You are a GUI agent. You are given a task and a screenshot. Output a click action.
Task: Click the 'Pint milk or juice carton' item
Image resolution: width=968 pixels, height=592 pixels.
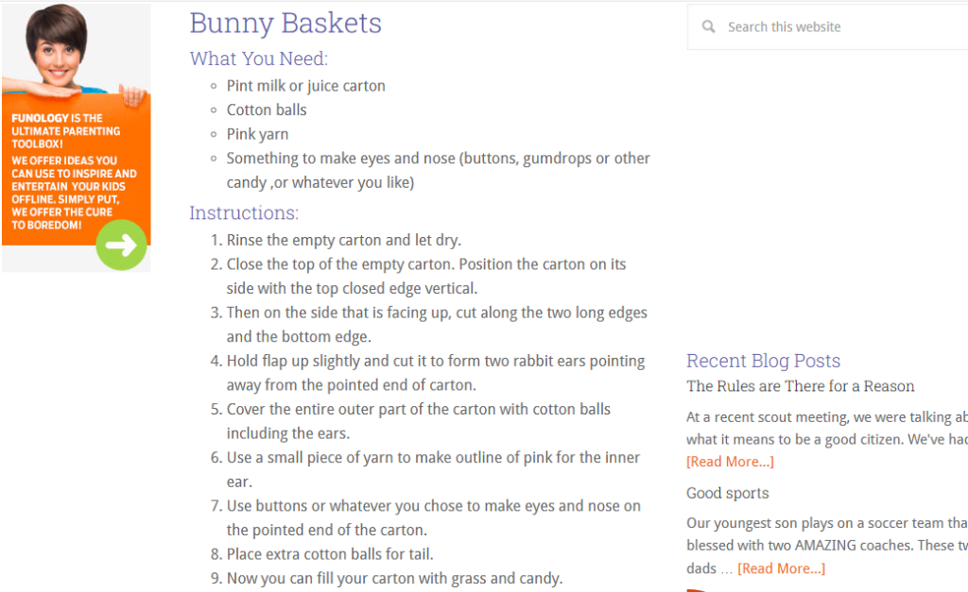coord(305,86)
